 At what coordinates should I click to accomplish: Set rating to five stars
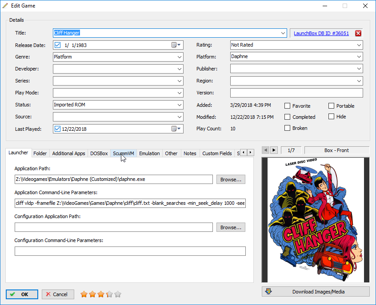click(x=118, y=294)
